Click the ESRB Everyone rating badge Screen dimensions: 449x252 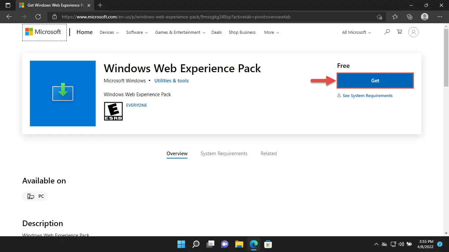(x=113, y=111)
